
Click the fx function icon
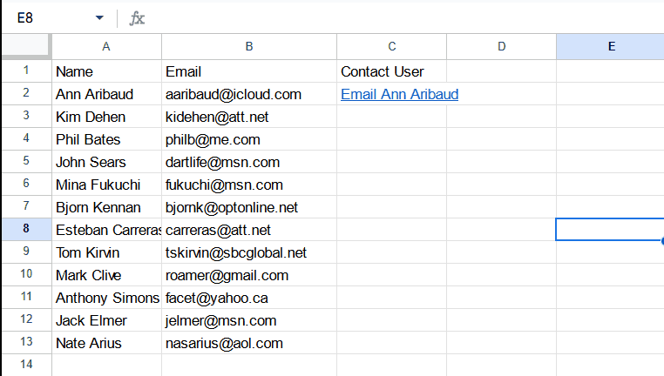tap(138, 18)
